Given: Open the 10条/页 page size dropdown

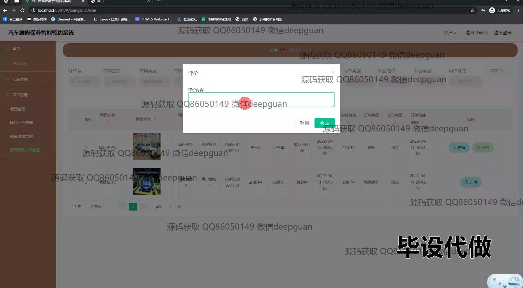Looking at the screenshot, I should tap(96, 207).
